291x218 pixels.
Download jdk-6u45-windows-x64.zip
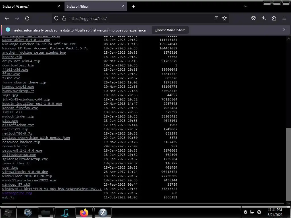pos(26,99)
